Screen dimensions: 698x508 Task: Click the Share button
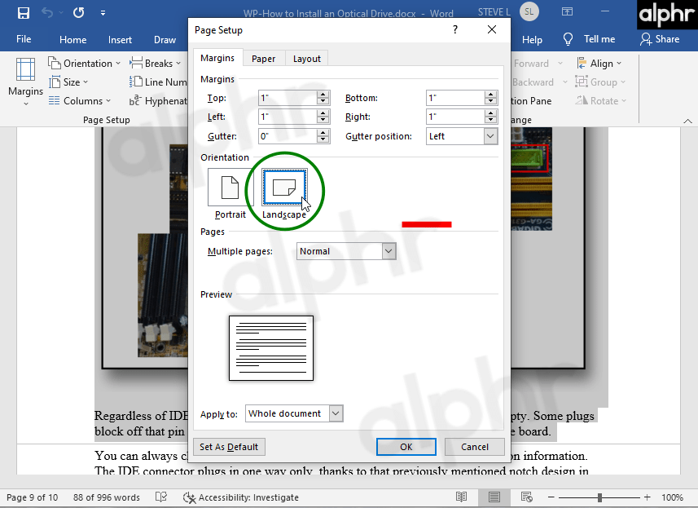click(x=660, y=39)
